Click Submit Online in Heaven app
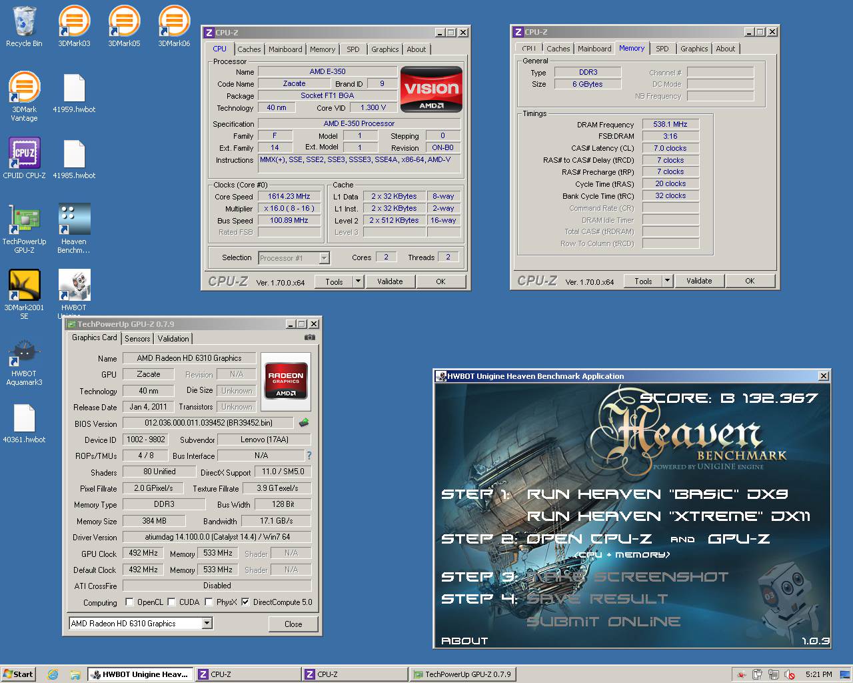The height and width of the screenshot is (683, 853). click(x=604, y=622)
